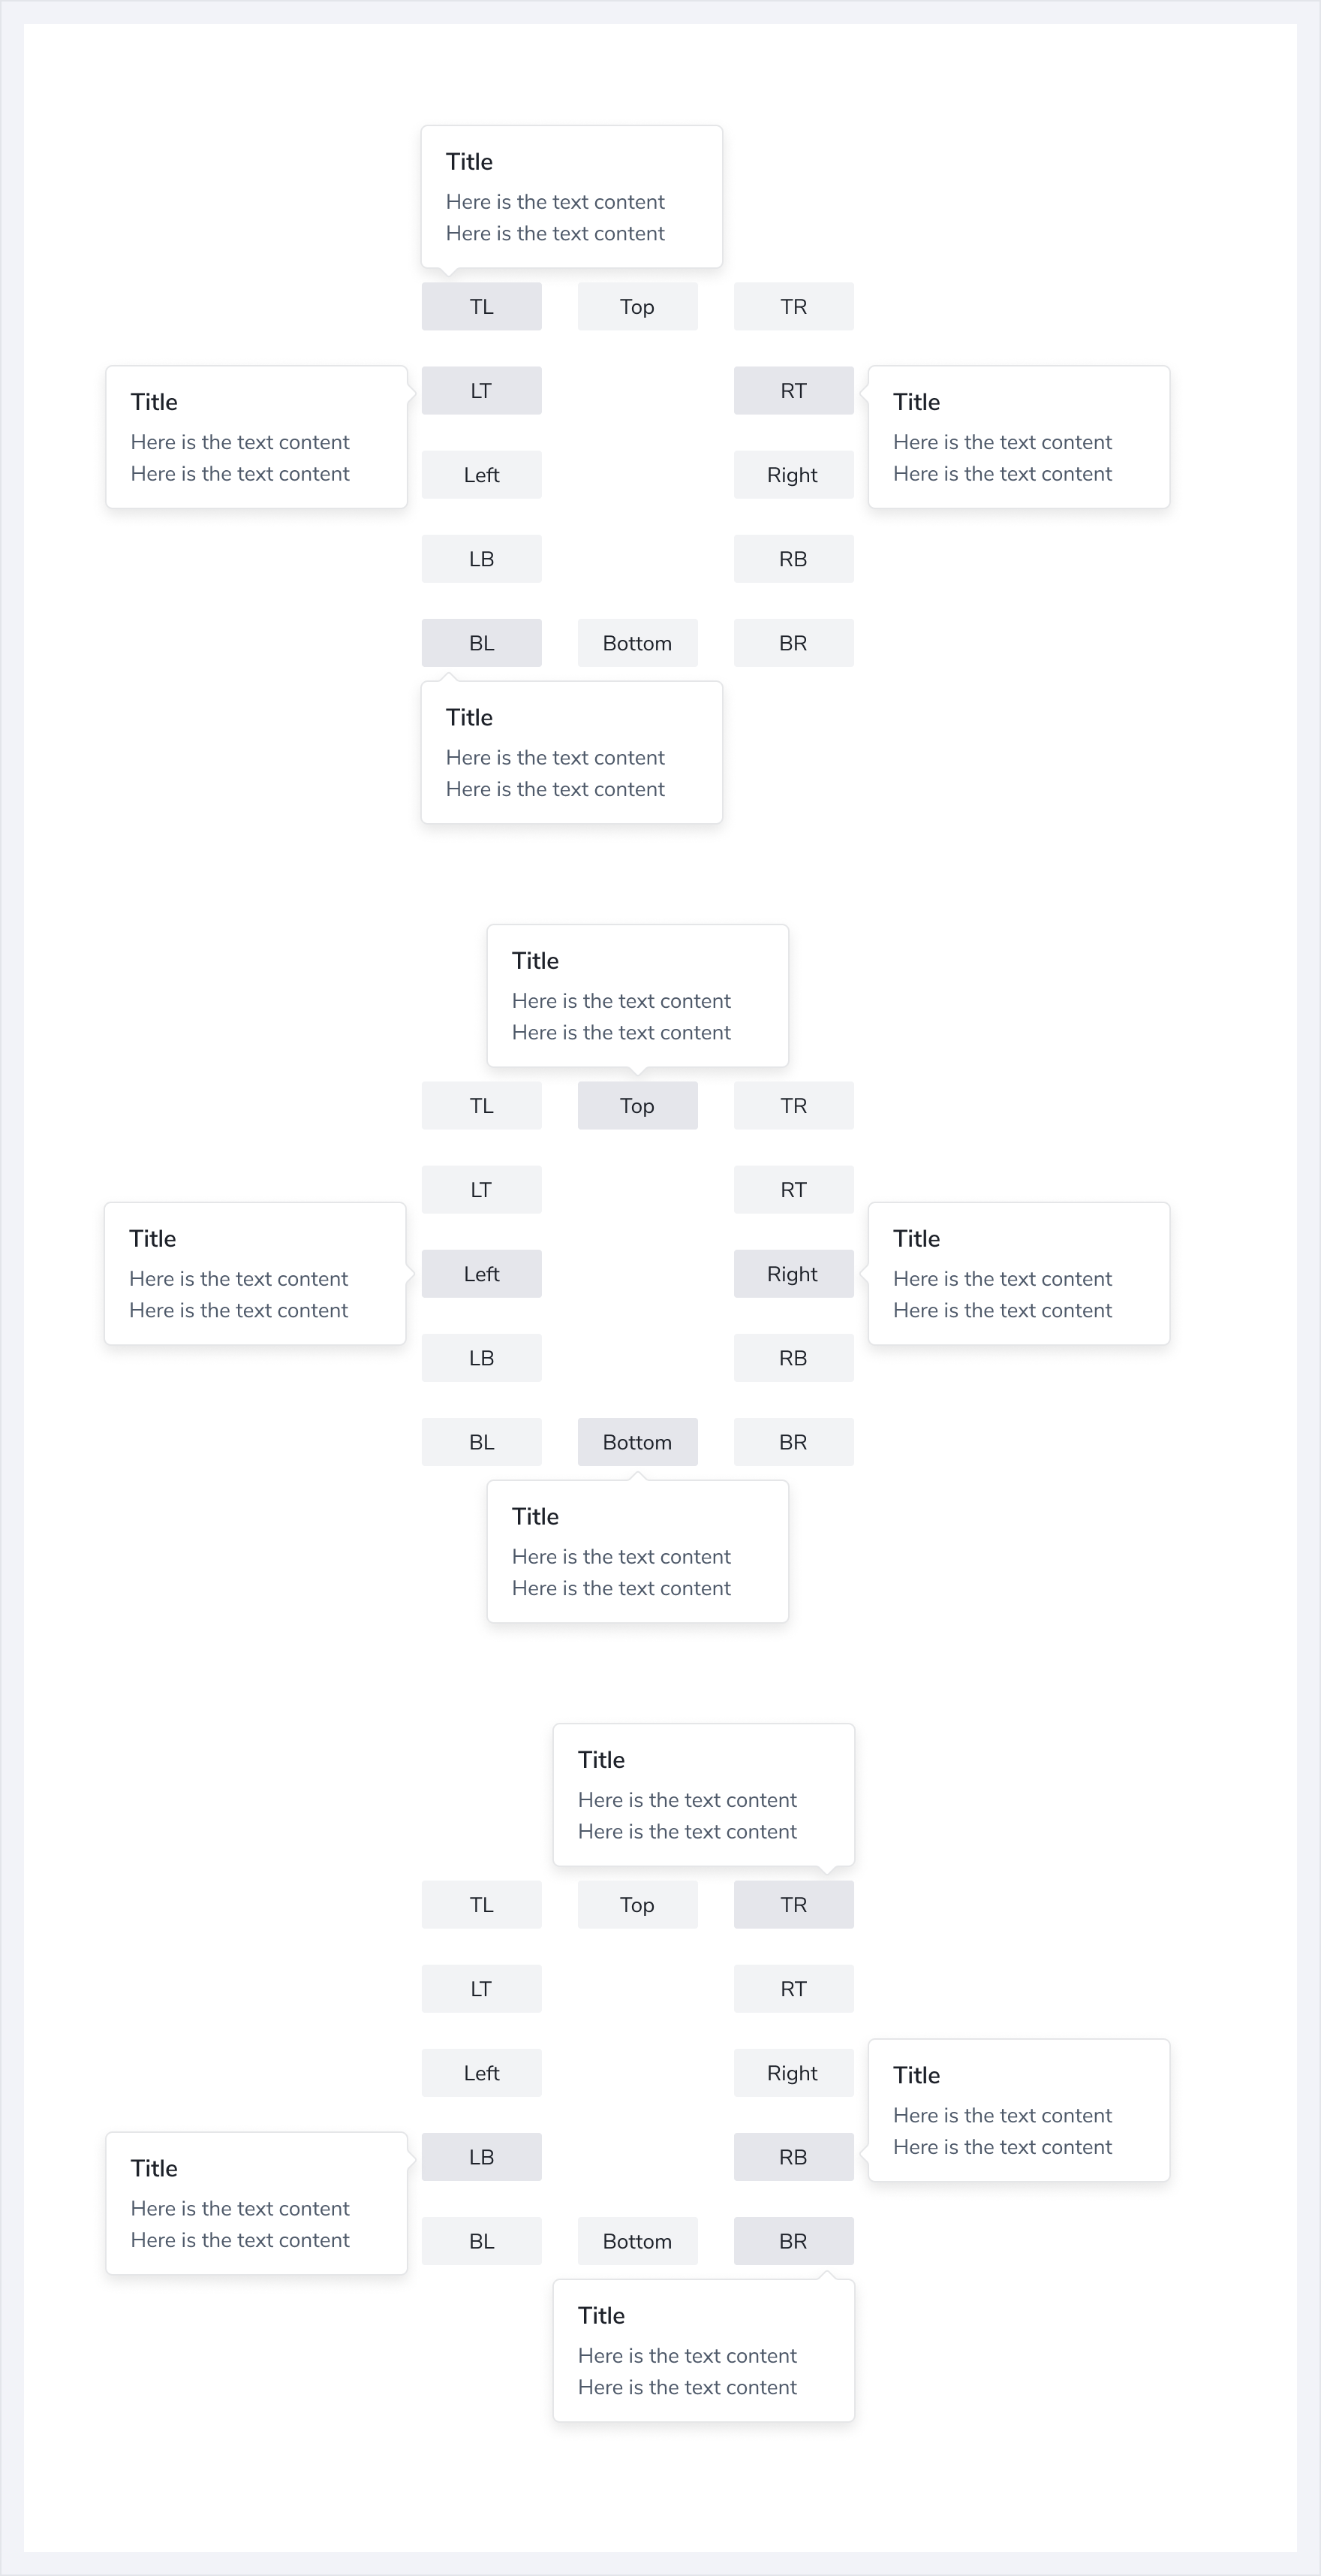This screenshot has width=1321, height=2576.
Task: Click the popover beside the highlighted RB button
Action: coord(1017,2110)
